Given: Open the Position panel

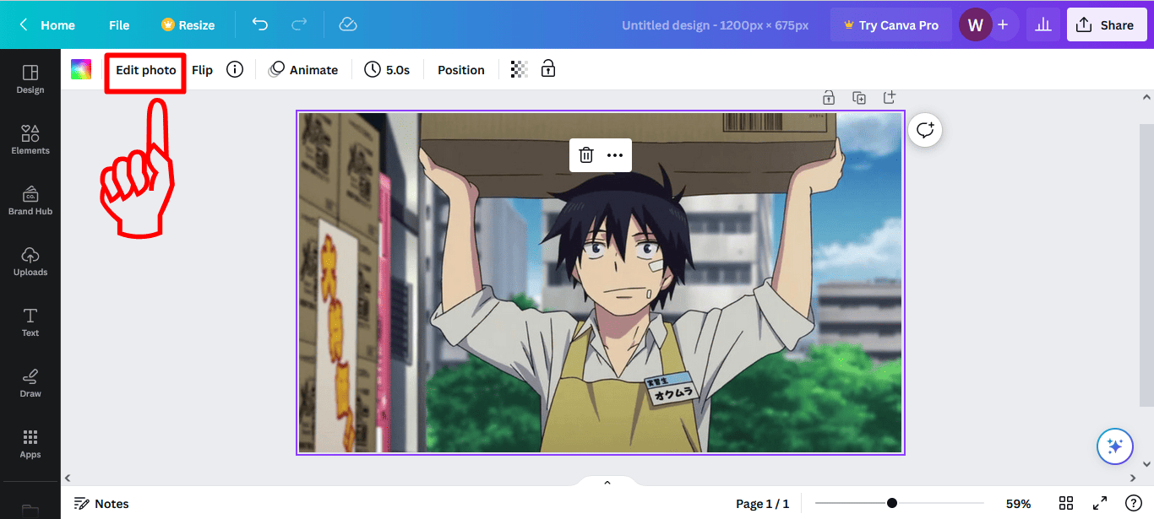Looking at the screenshot, I should (461, 70).
